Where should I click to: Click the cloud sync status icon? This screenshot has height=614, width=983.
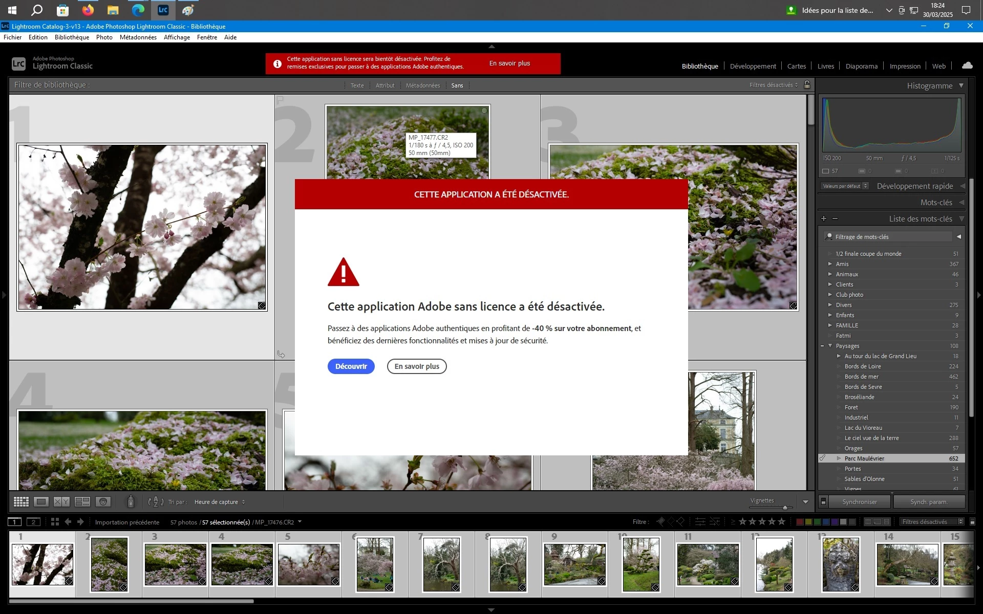[x=967, y=65]
